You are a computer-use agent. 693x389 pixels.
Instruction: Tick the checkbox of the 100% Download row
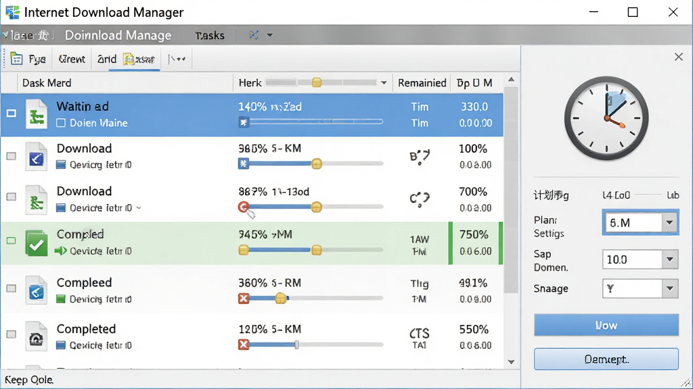[x=11, y=156]
